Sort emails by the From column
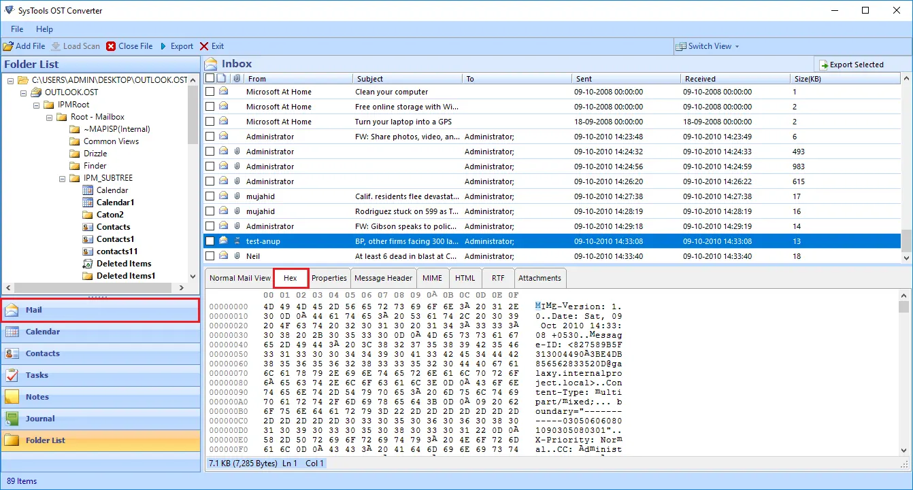 299,79
